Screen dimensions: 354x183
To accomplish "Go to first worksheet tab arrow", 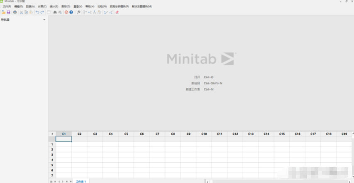I will 55,181.
